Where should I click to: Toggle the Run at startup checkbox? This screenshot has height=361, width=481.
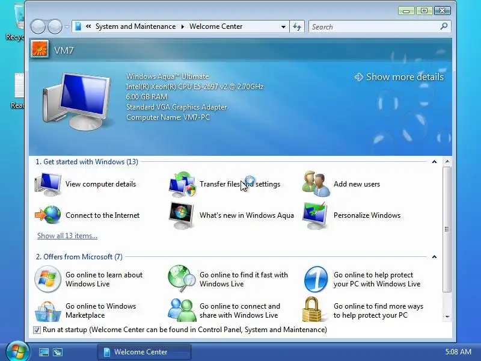pyautogui.click(x=37, y=330)
